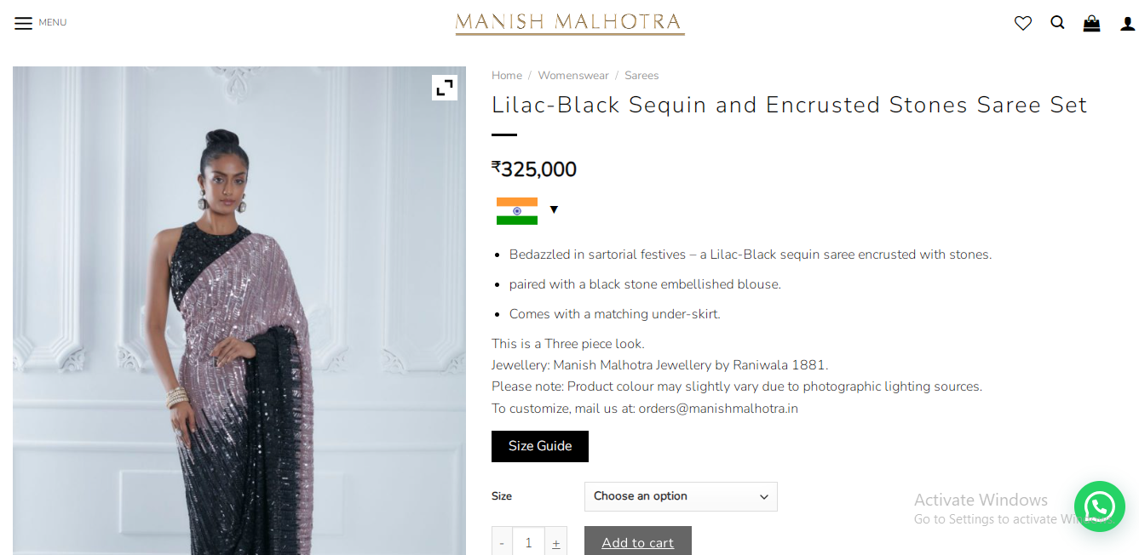Add the saree to cart
The height and width of the screenshot is (555, 1139).
click(x=637, y=542)
